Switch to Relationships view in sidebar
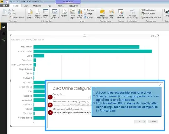Image resolution: width=169 pixels, height=134 pixels. 3,40
